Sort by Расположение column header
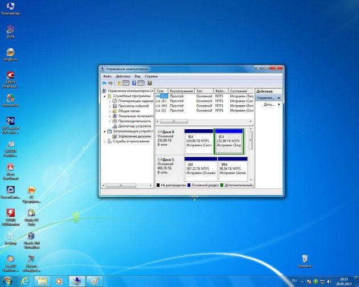Viewport: 359px width, 287px height. 181,91
